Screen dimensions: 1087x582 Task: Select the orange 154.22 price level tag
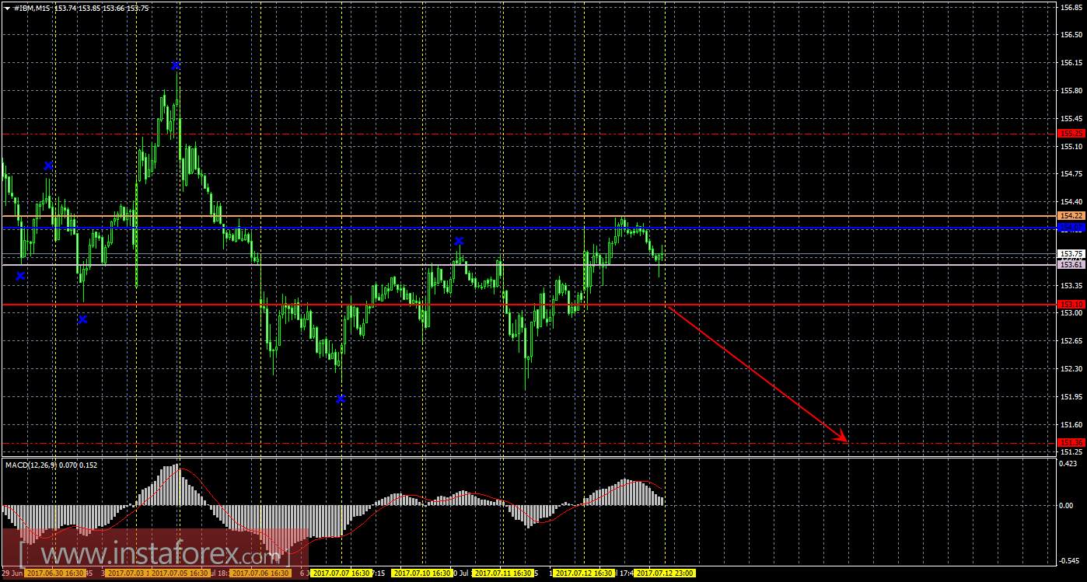click(x=1071, y=215)
